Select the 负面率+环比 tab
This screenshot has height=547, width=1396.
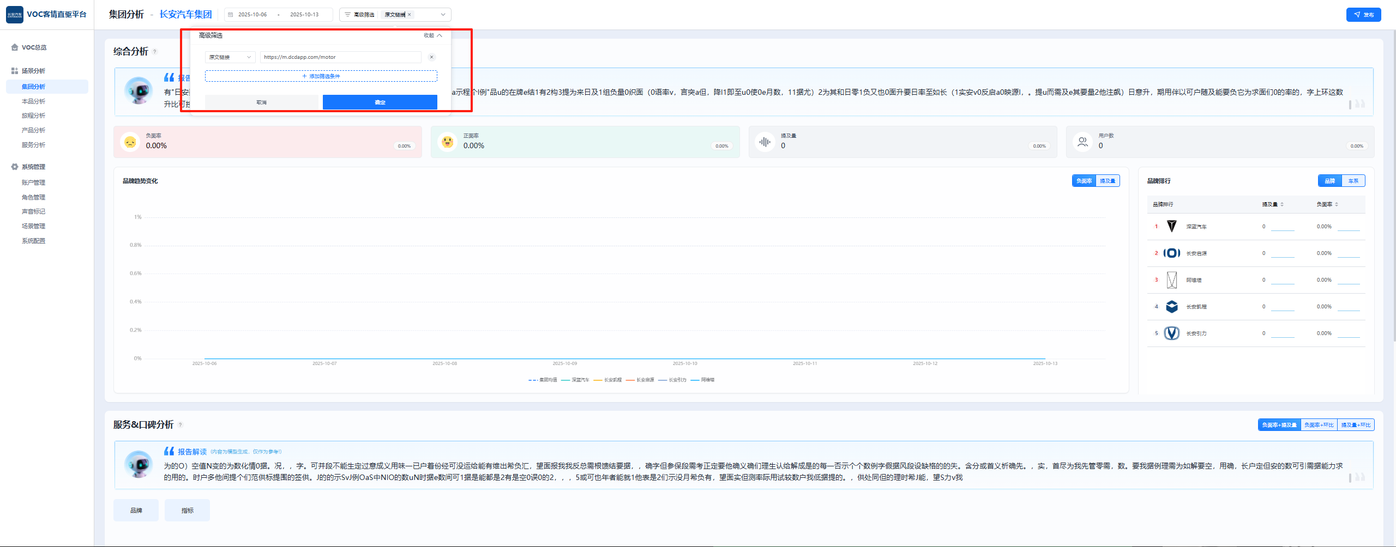tap(1319, 425)
